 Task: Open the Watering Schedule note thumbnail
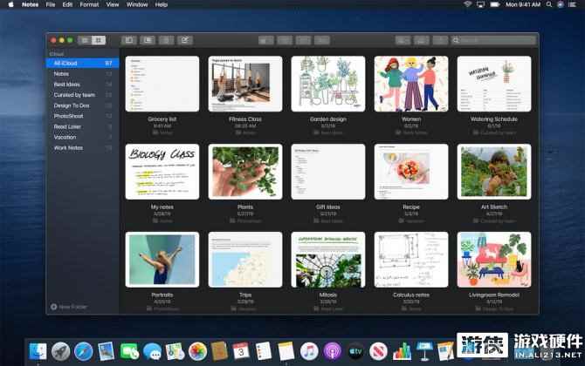[x=494, y=84]
